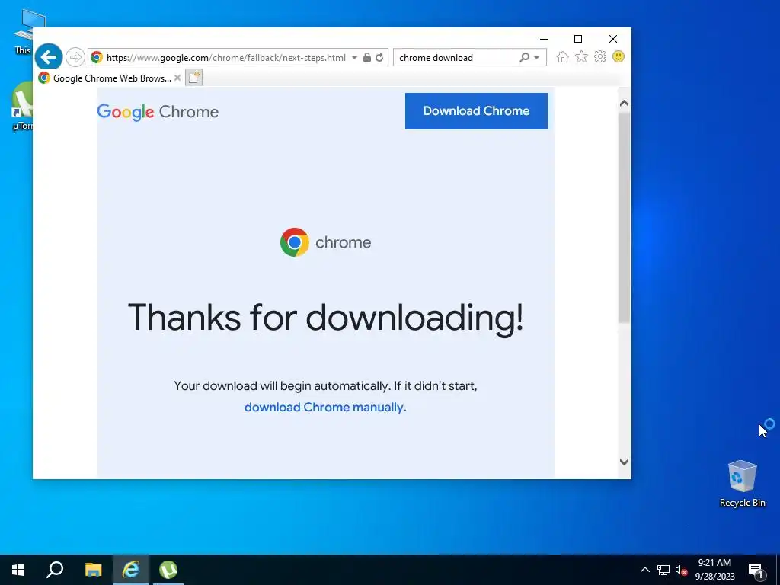Click the magnifier search icon in the search box
This screenshot has height=585, width=780.
point(524,57)
